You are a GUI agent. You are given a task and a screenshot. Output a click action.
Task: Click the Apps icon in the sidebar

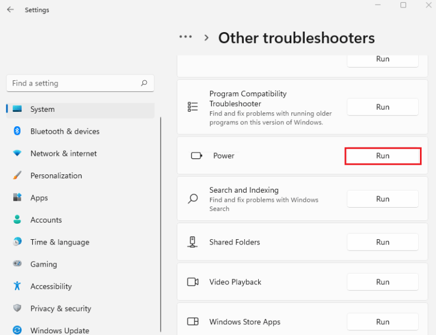click(x=17, y=197)
